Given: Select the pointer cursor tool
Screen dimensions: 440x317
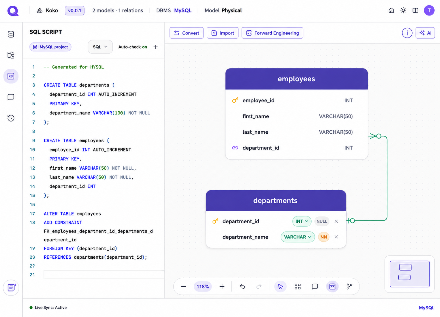Looking at the screenshot, I should pos(280,287).
